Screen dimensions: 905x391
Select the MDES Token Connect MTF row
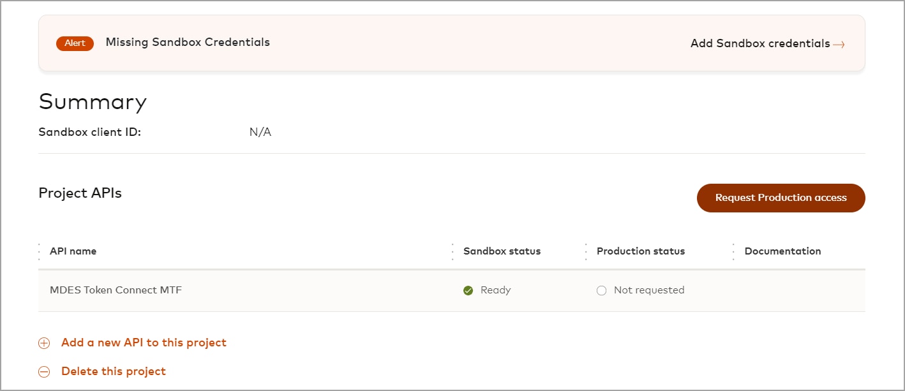click(116, 290)
